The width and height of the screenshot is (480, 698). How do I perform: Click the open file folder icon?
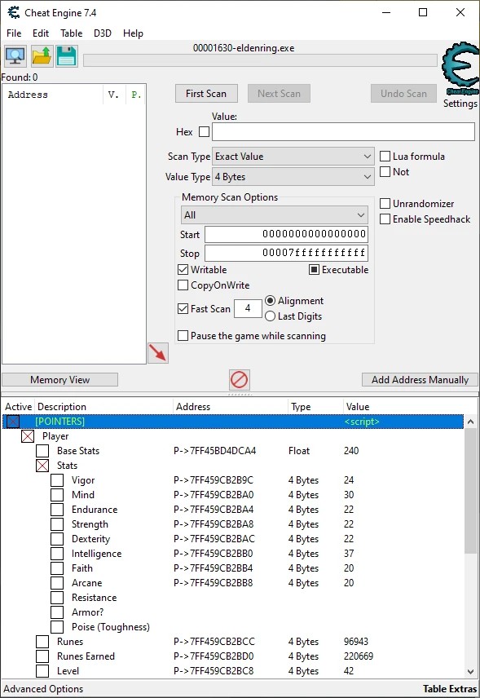[x=42, y=56]
